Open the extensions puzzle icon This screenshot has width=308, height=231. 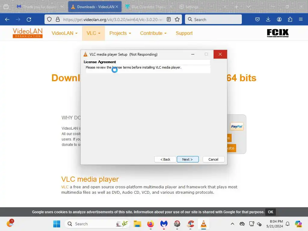tap(290, 19)
